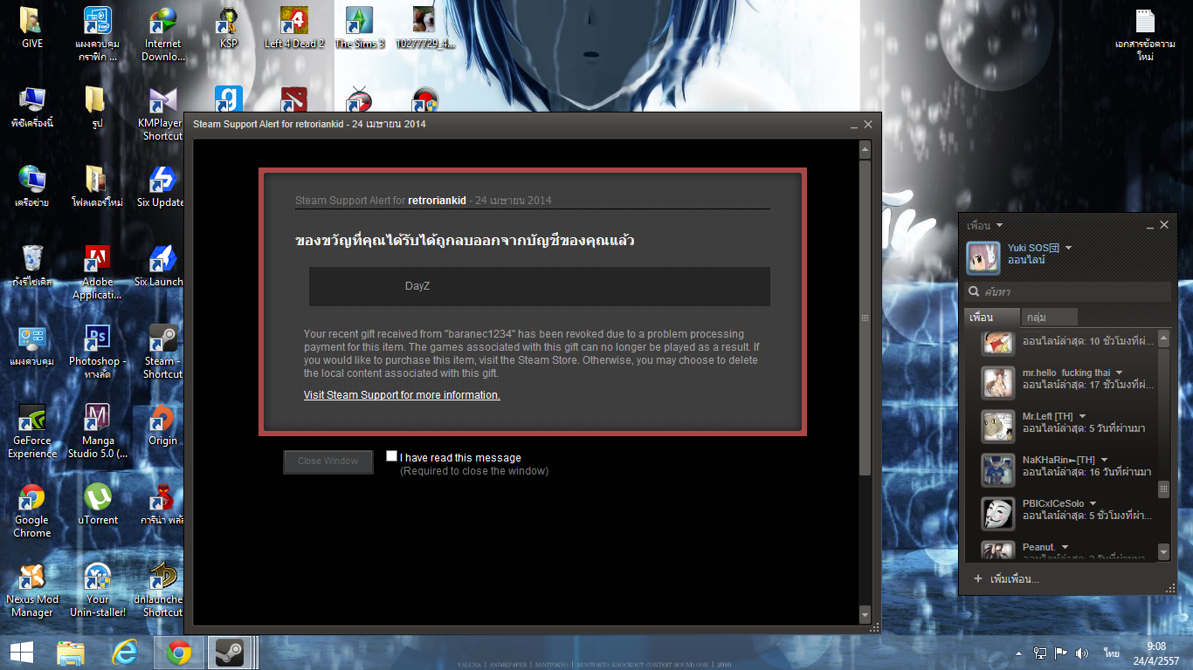Launch GeForce Experience from the desktop
1193x670 pixels.
pos(31,431)
